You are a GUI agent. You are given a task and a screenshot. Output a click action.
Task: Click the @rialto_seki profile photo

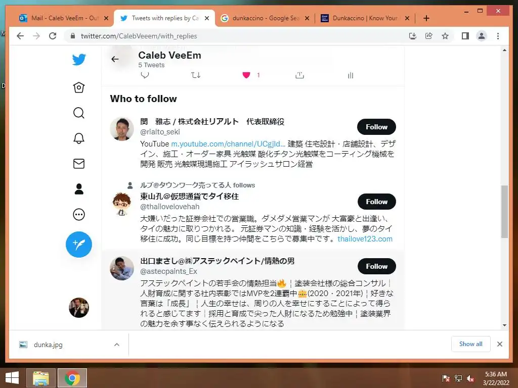pyautogui.click(x=122, y=129)
